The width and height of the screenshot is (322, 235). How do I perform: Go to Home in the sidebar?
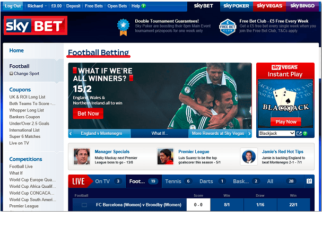pos(16,50)
